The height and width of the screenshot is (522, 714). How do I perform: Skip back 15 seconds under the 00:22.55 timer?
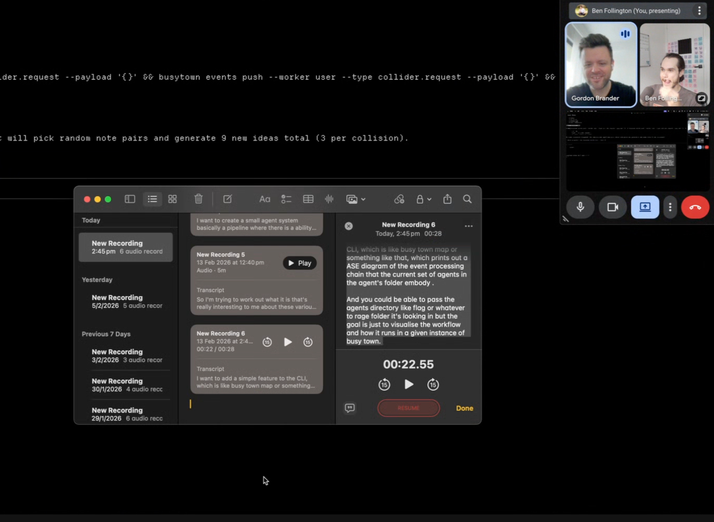(384, 384)
